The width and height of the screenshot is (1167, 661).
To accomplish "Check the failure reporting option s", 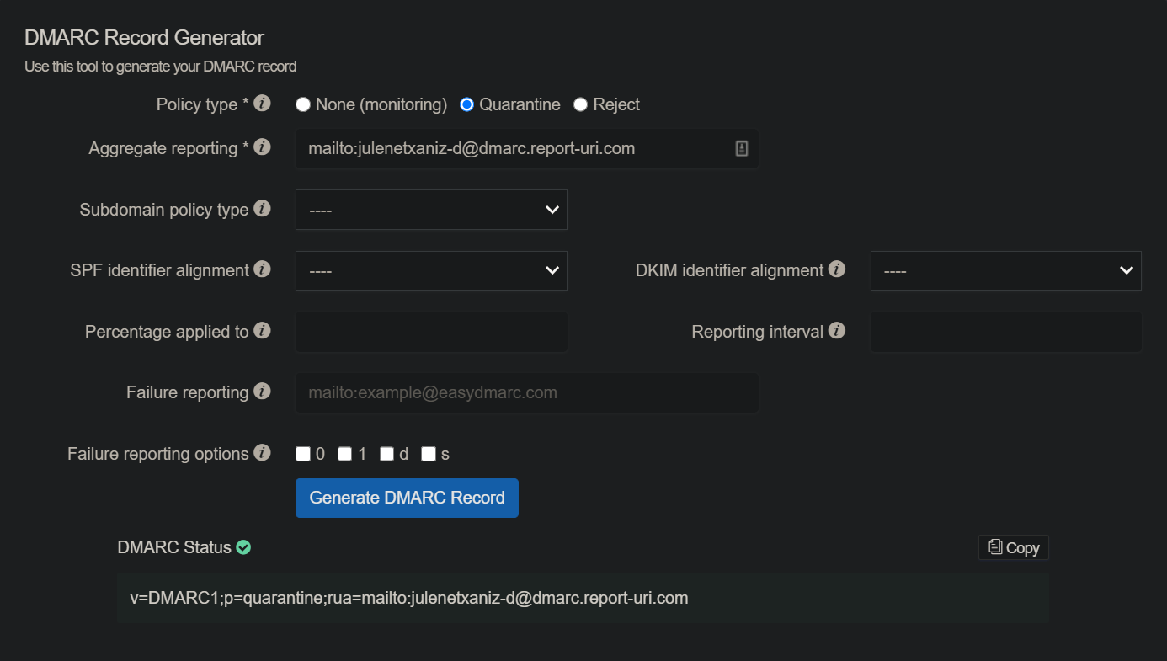I will coord(428,453).
